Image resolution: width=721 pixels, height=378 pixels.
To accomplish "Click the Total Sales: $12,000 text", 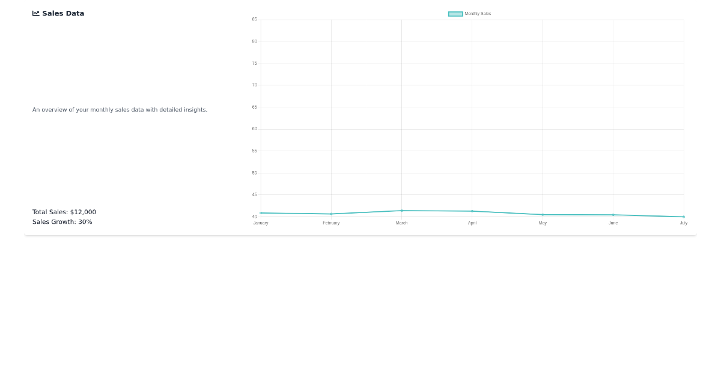I will 64,212.
